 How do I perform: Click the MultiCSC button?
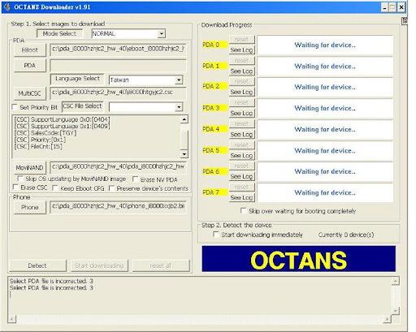(x=30, y=93)
